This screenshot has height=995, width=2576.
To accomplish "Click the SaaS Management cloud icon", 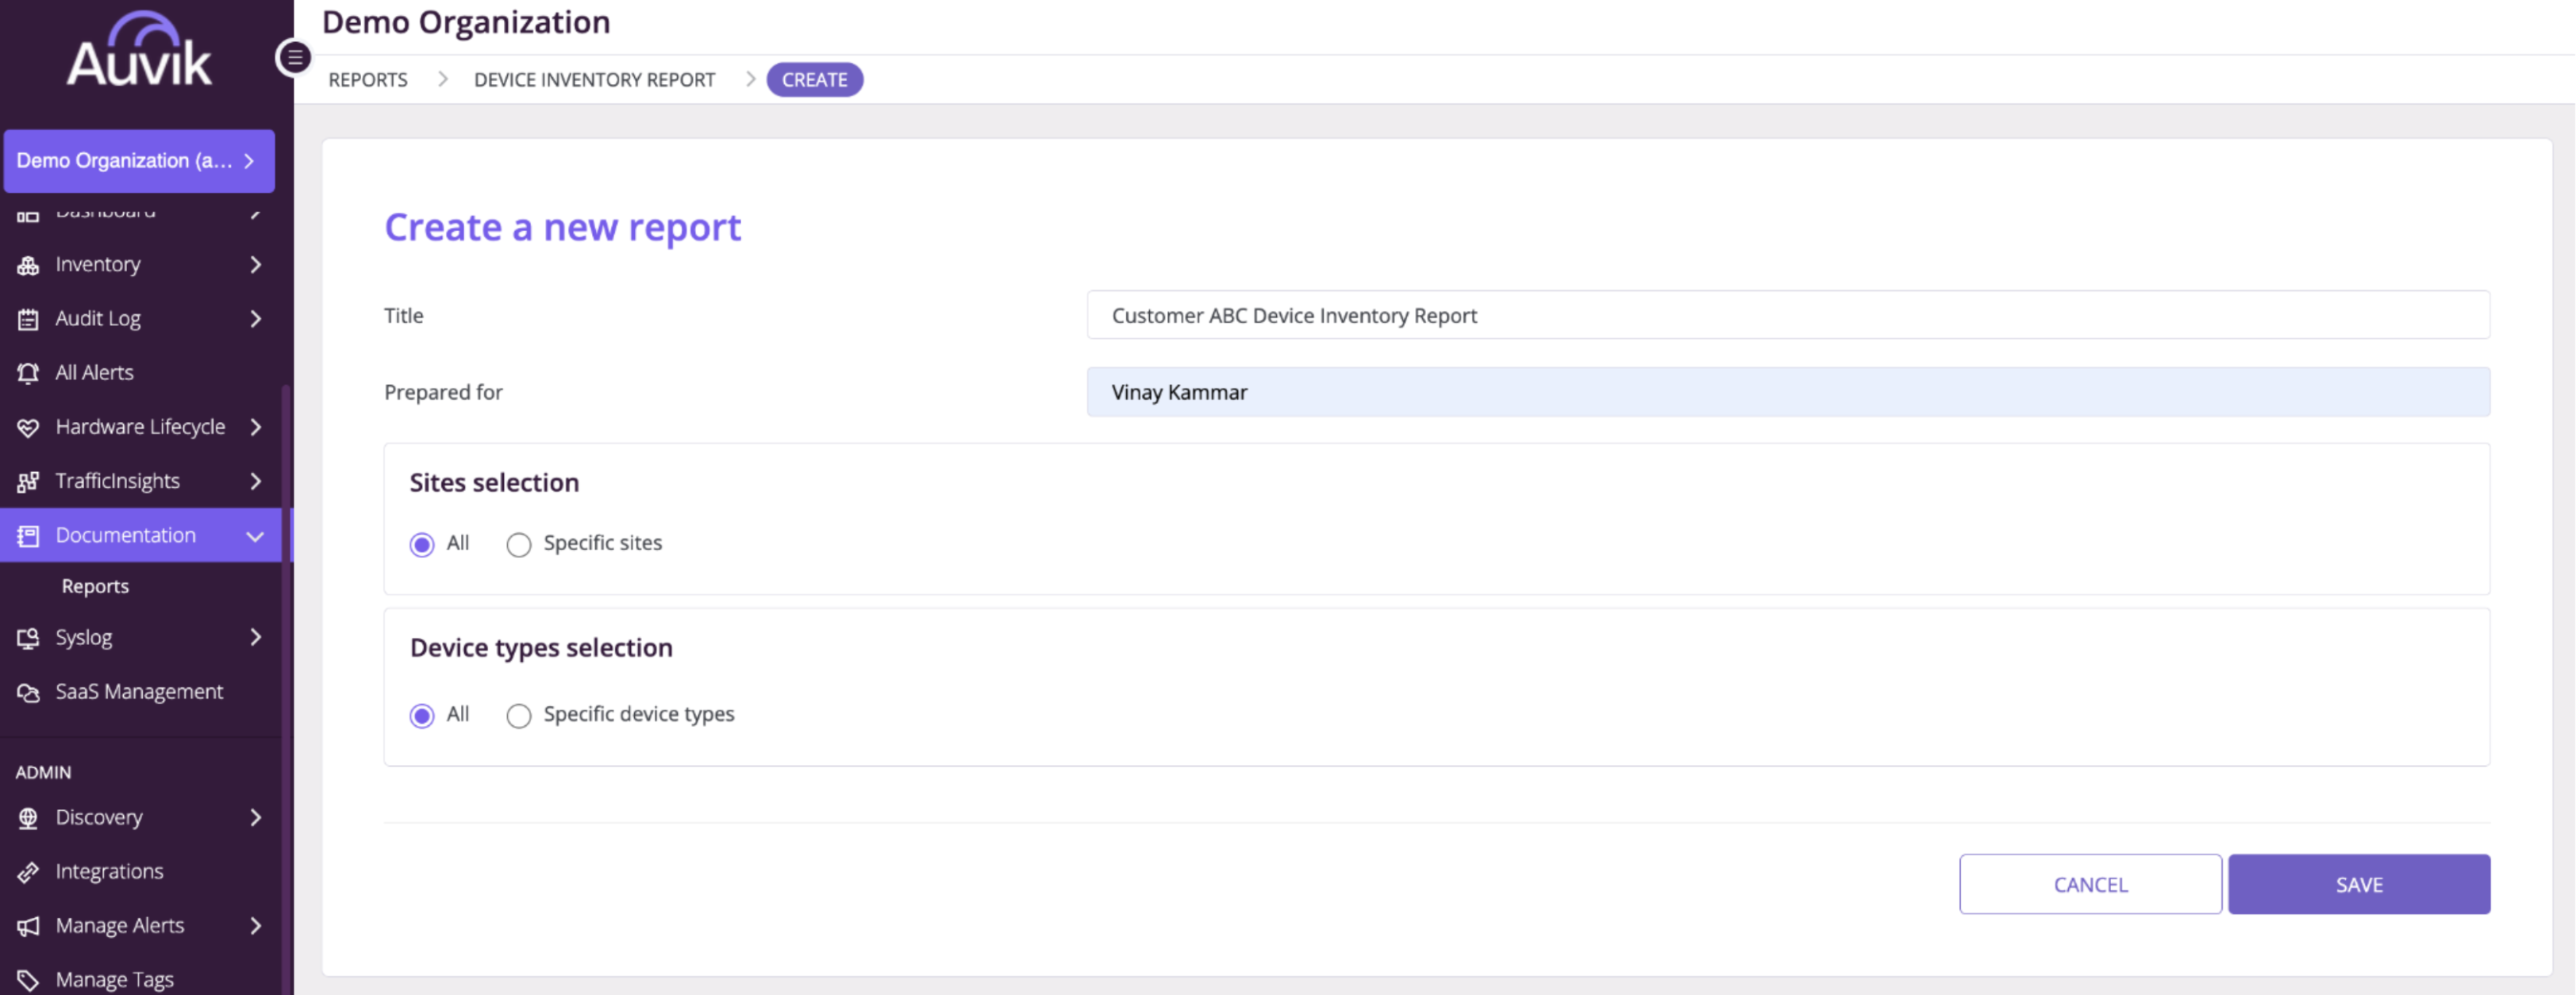I will 28,692.
